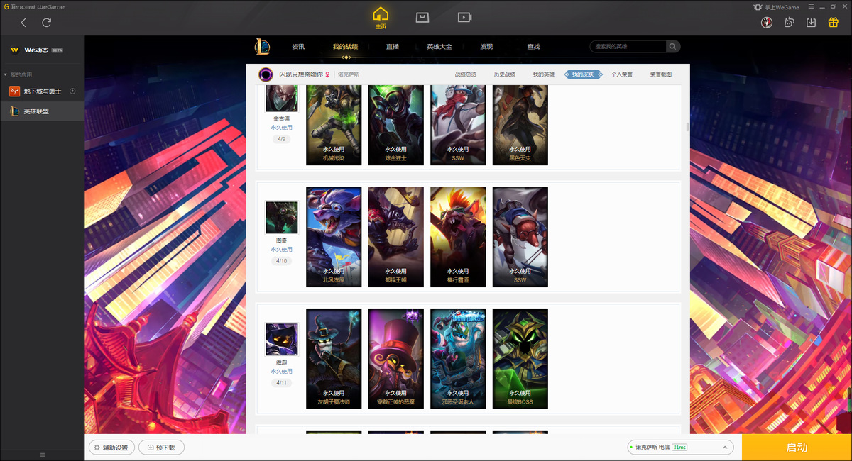Click the 4/9 skin count badge
The image size is (852, 461).
tap(282, 139)
